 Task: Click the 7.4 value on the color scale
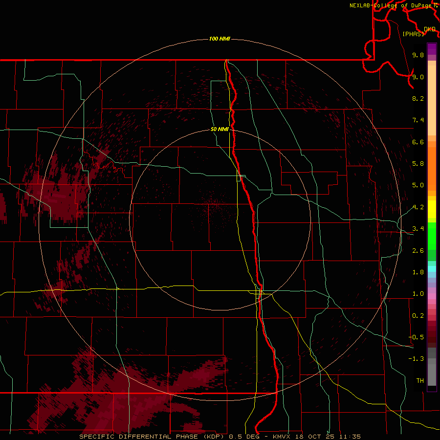click(418, 120)
